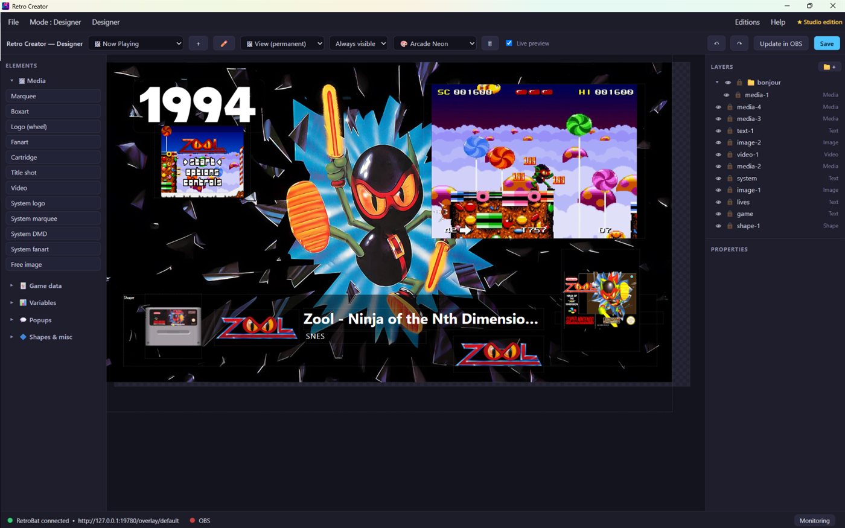The width and height of the screenshot is (845, 528).
Task: Toggle visibility of layer shape-1
Action: pyautogui.click(x=718, y=226)
